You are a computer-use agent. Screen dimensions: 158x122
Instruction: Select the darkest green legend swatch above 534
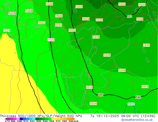tap(37, 119)
